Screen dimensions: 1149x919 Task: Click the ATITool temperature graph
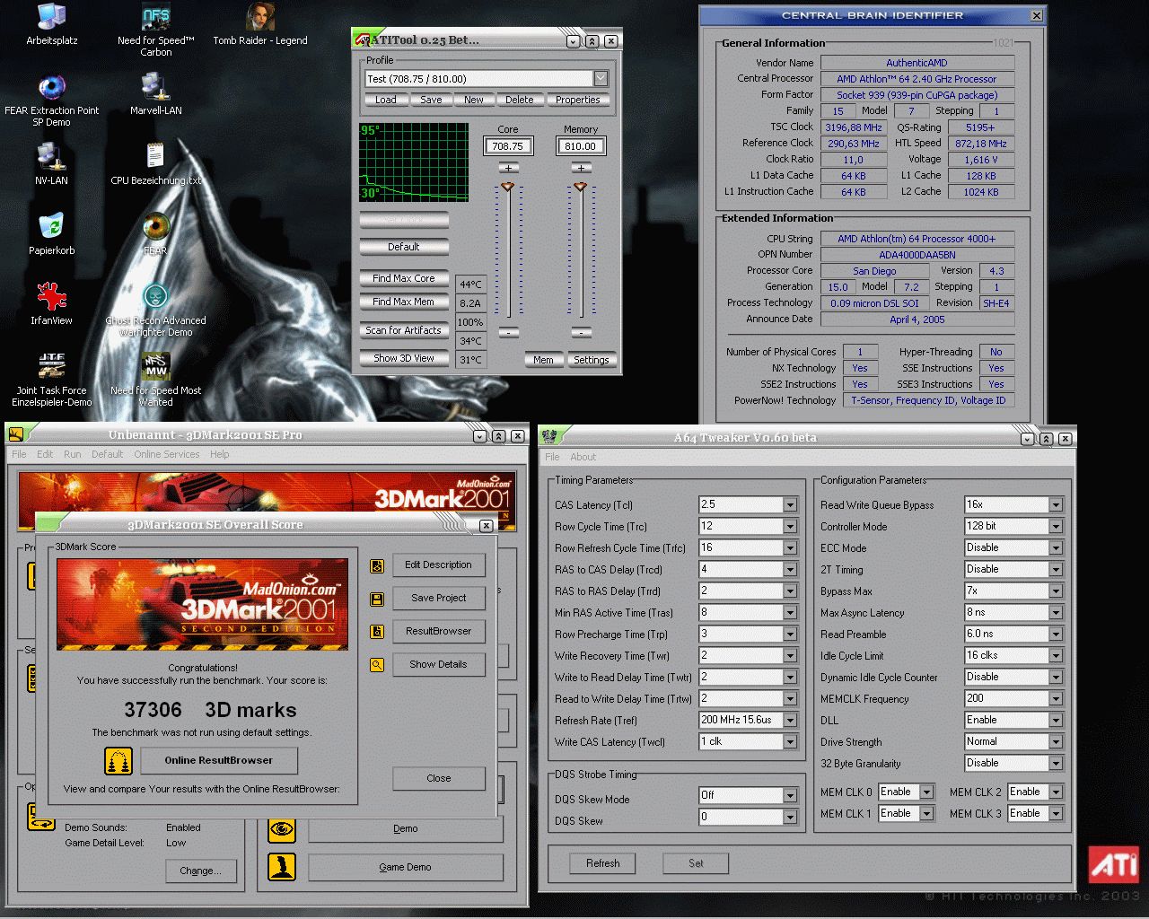(x=414, y=162)
